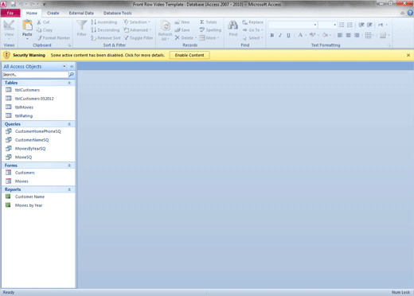The width and height of the screenshot is (414, 296).
Task: Open the Select dropdown in Find group
Action: (x=252, y=38)
